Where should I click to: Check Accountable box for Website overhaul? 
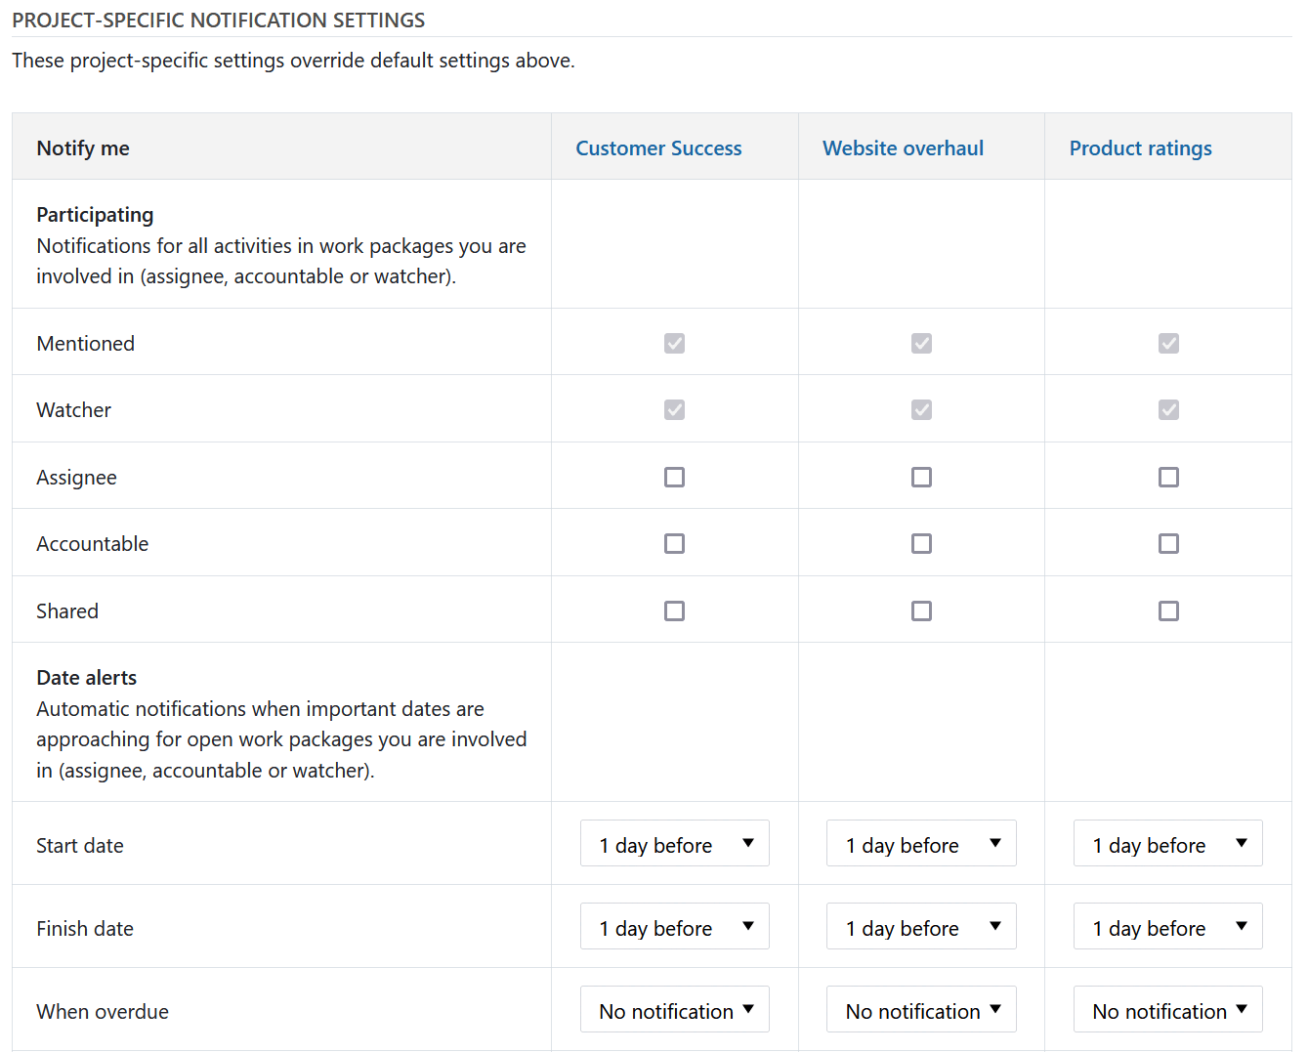[921, 543]
